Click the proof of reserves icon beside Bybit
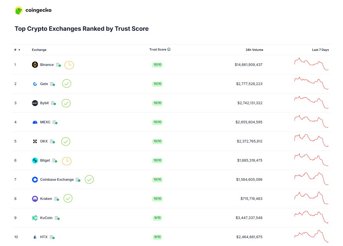Viewport: 343px width, 246px height. (53, 103)
